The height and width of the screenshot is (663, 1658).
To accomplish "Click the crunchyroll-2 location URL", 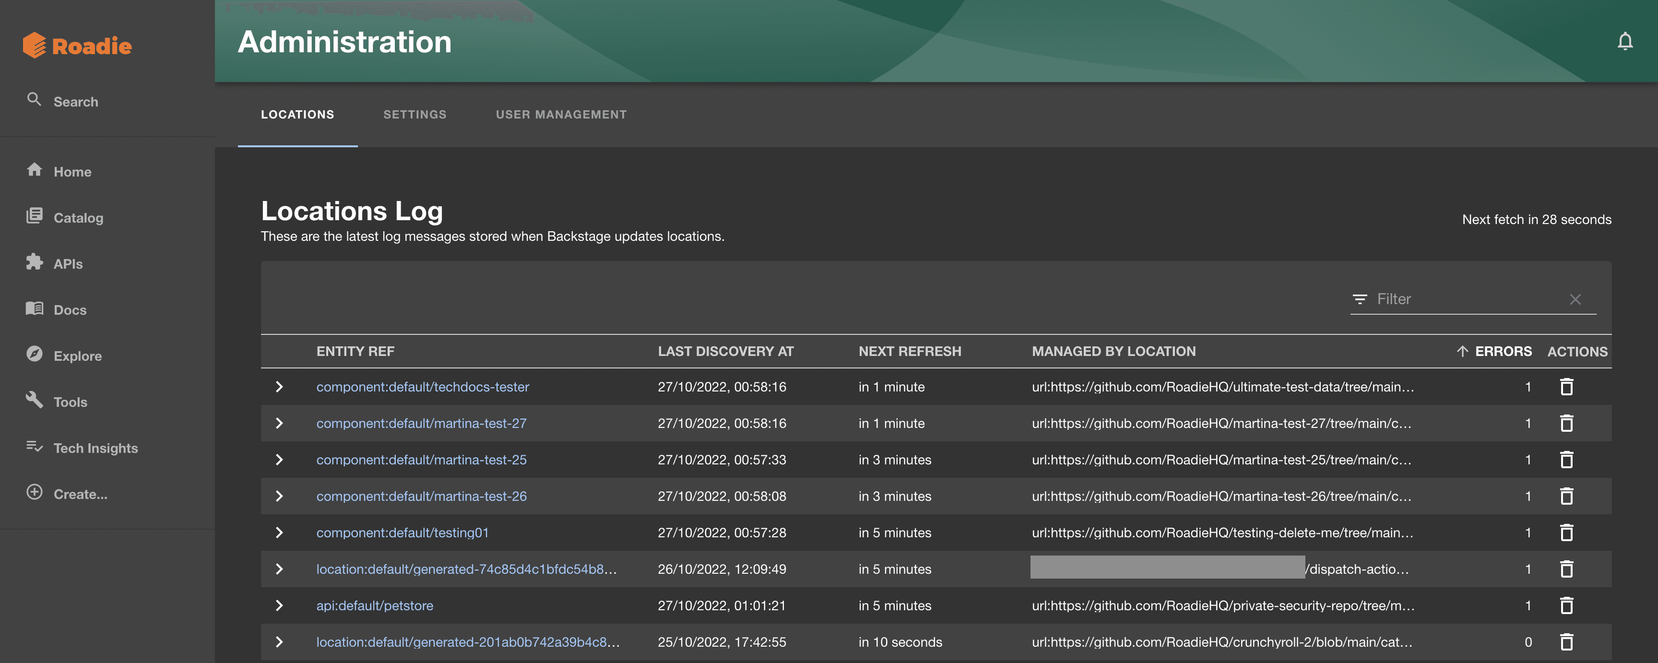I will [1221, 642].
